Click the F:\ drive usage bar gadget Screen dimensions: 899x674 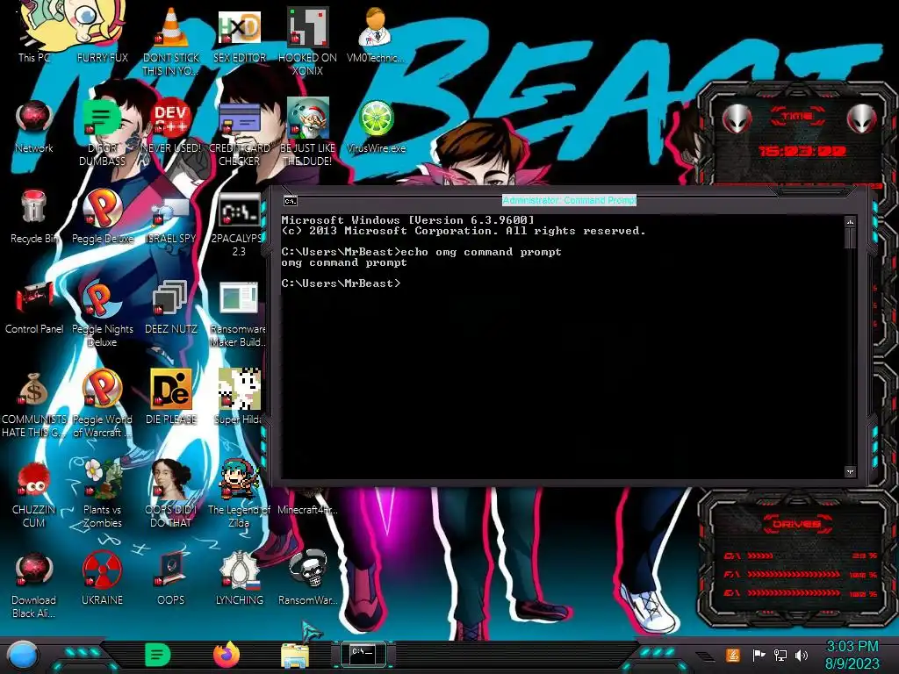coord(801,574)
